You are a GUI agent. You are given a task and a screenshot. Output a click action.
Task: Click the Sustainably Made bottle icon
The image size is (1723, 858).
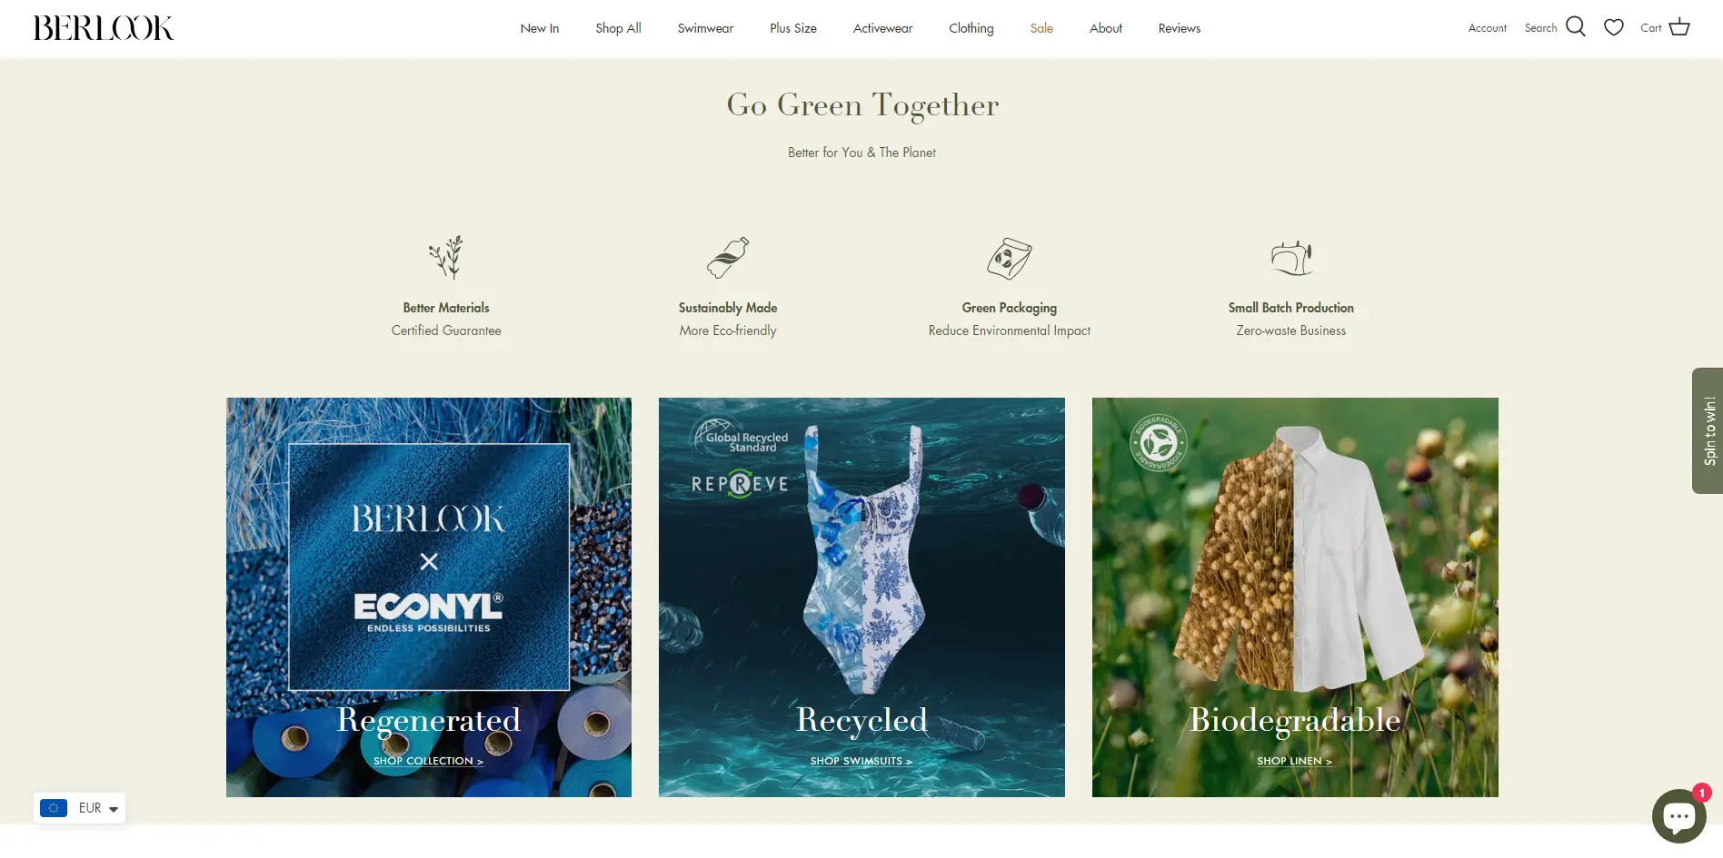(728, 258)
